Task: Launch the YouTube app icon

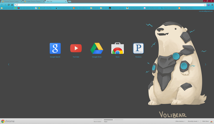Action: click(76, 48)
